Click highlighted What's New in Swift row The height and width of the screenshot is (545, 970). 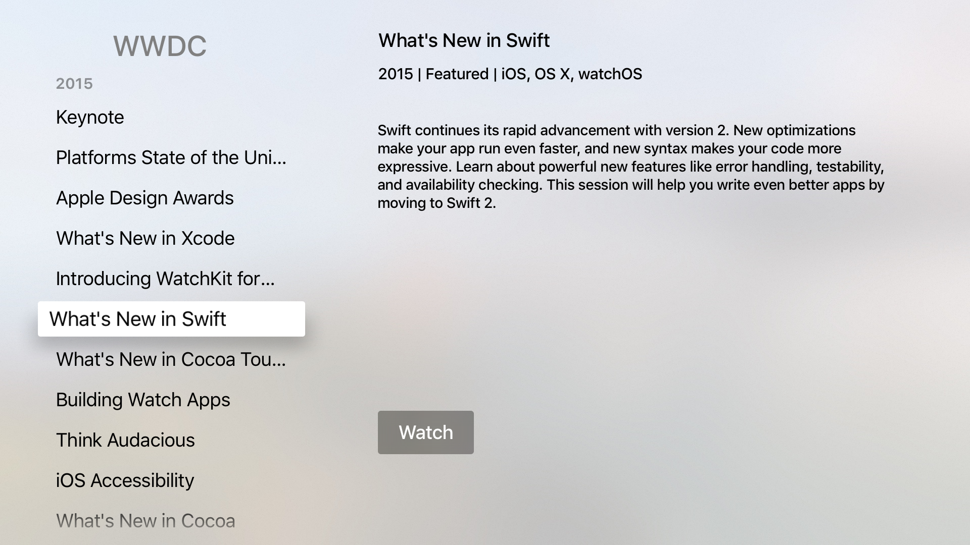(x=171, y=319)
